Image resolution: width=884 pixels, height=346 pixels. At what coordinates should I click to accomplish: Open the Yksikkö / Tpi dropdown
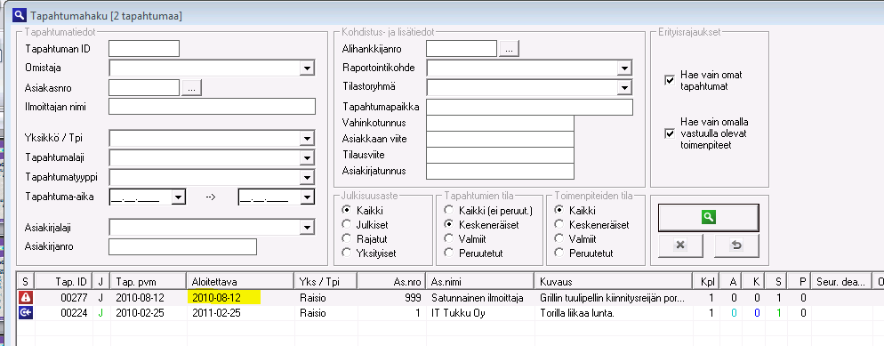307,139
